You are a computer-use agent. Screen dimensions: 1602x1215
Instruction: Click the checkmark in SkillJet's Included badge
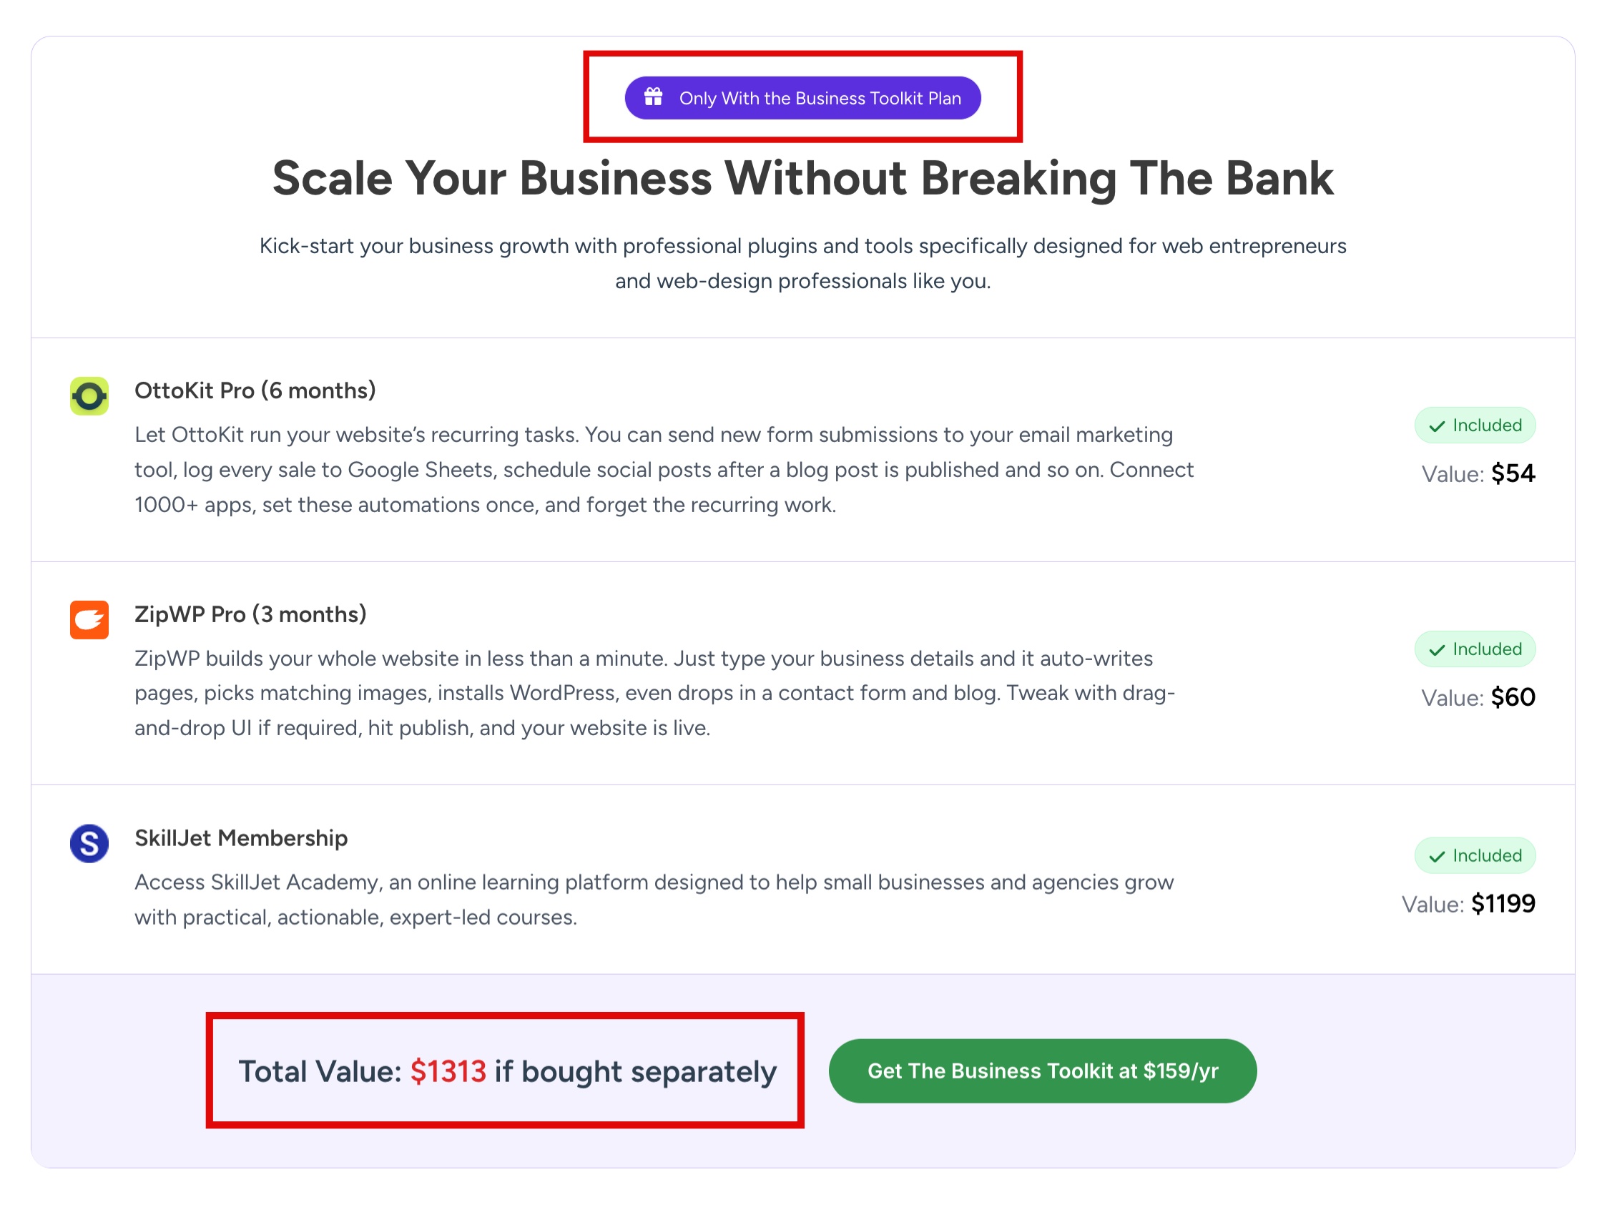(x=1437, y=857)
